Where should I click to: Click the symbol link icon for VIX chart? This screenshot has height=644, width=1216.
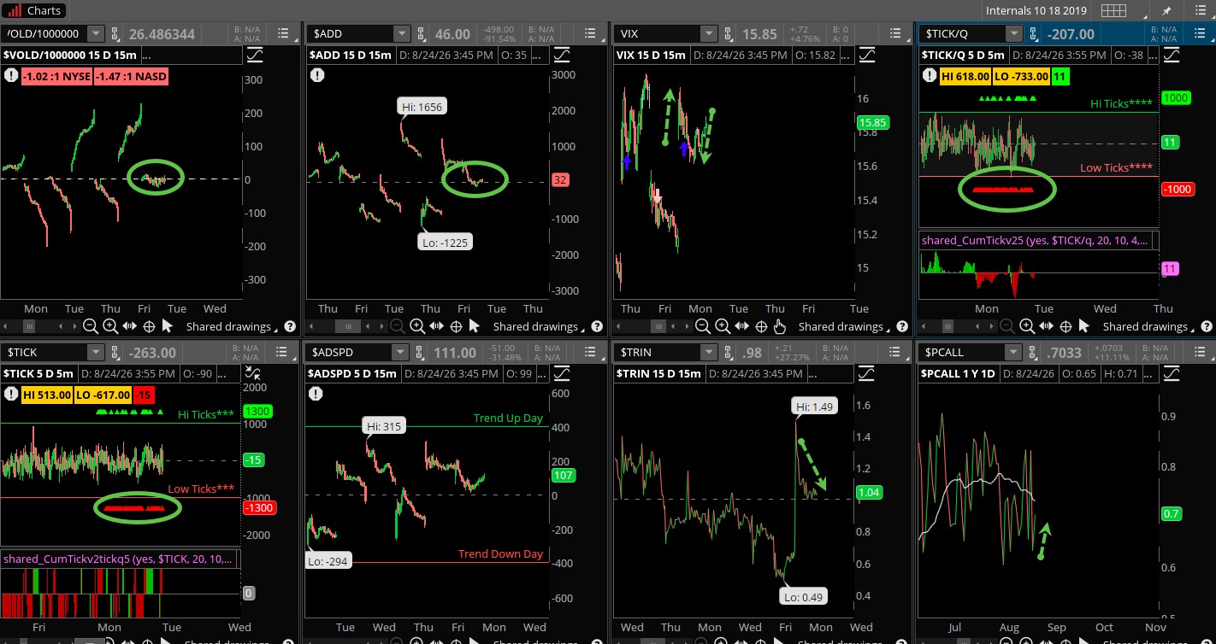click(x=728, y=34)
